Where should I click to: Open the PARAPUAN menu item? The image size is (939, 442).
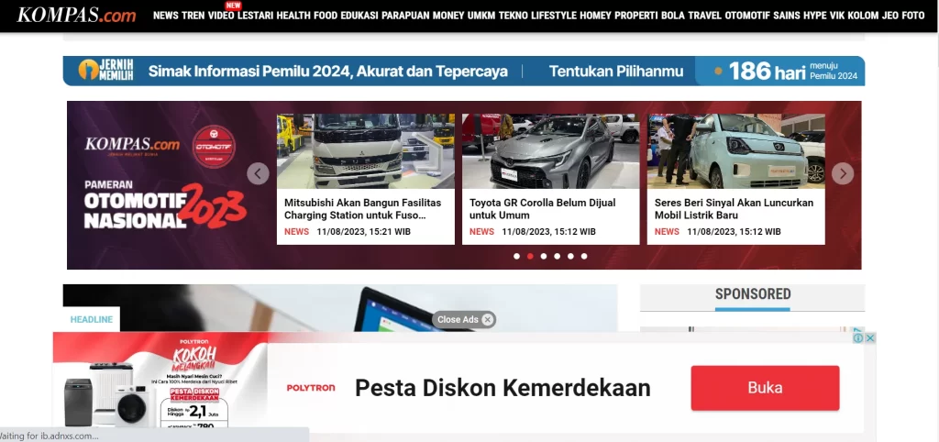click(405, 16)
